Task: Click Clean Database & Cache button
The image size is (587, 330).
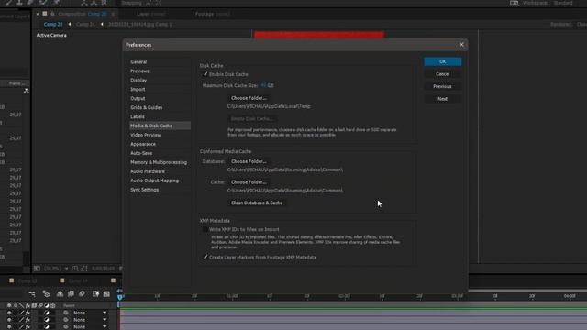Action: (x=257, y=203)
